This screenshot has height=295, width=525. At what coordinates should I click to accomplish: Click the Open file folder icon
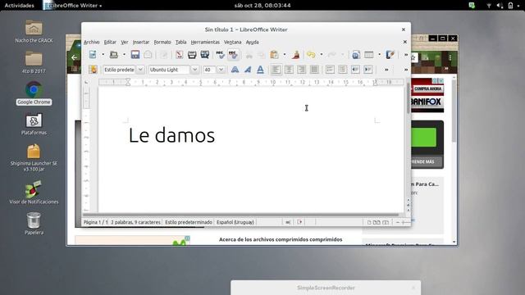[x=114, y=55]
